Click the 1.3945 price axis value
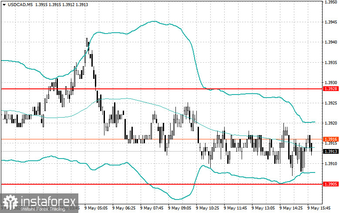Screen dimensions: 340x213 [331, 22]
